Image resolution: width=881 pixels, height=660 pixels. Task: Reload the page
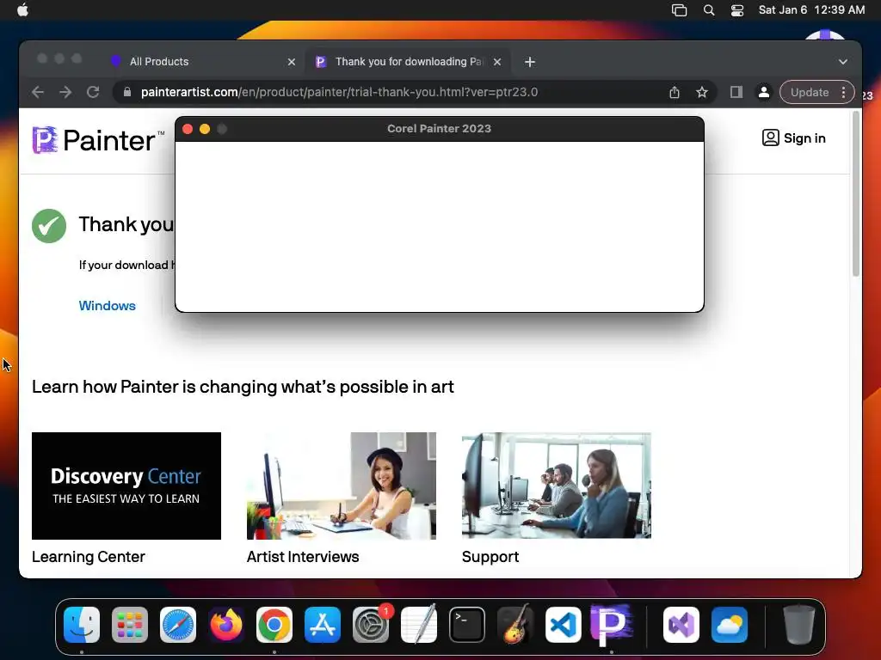pos(93,92)
